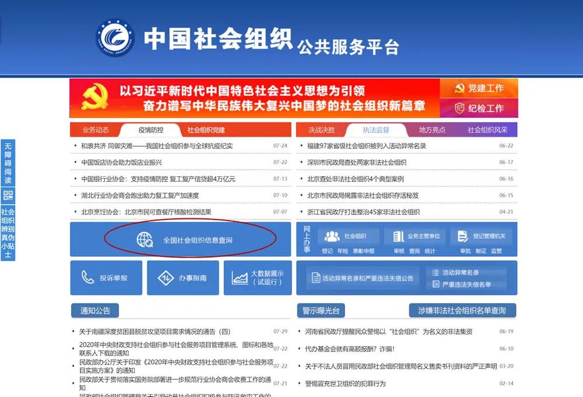
Task: Click the people icon for 社会组织
Action: 332,236
